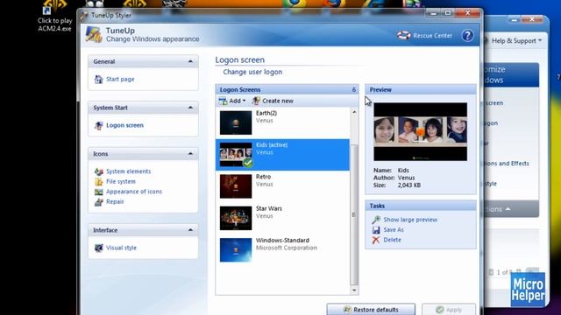This screenshot has width=561, height=315.
Task: Open the Add dropdown menu
Action: coord(232,101)
